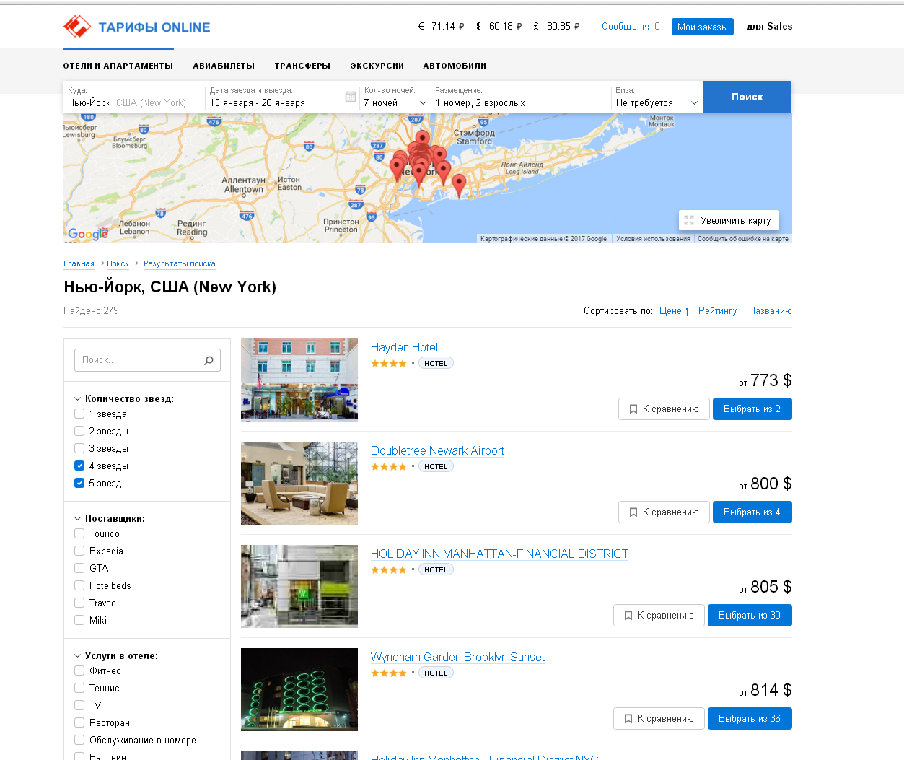Open Сообщения in the header
Screen dimensions: 904x760
pos(631,27)
